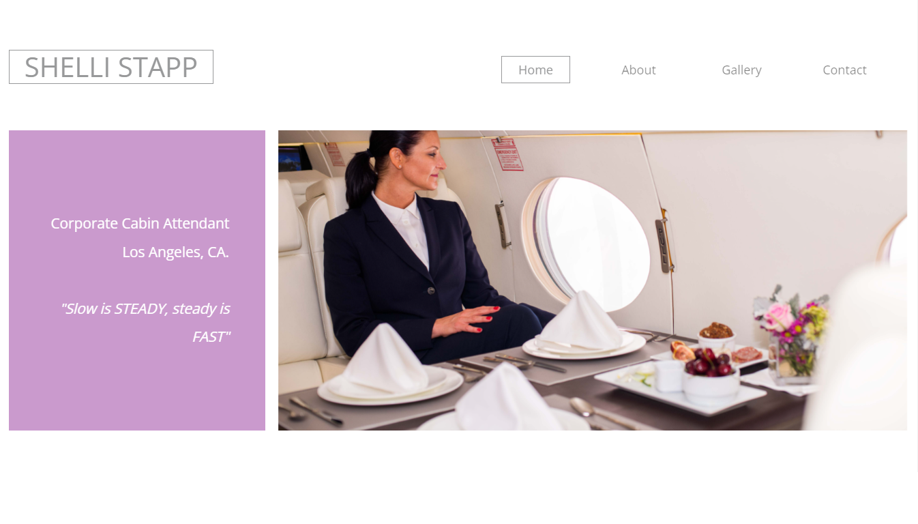Screen dimensions: 918x524
Task: Click the small monitor screen in cabin
Action: click(x=294, y=158)
